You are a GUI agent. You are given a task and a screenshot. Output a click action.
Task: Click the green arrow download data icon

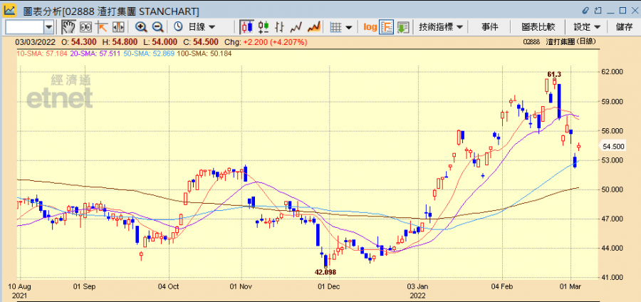pos(404,27)
